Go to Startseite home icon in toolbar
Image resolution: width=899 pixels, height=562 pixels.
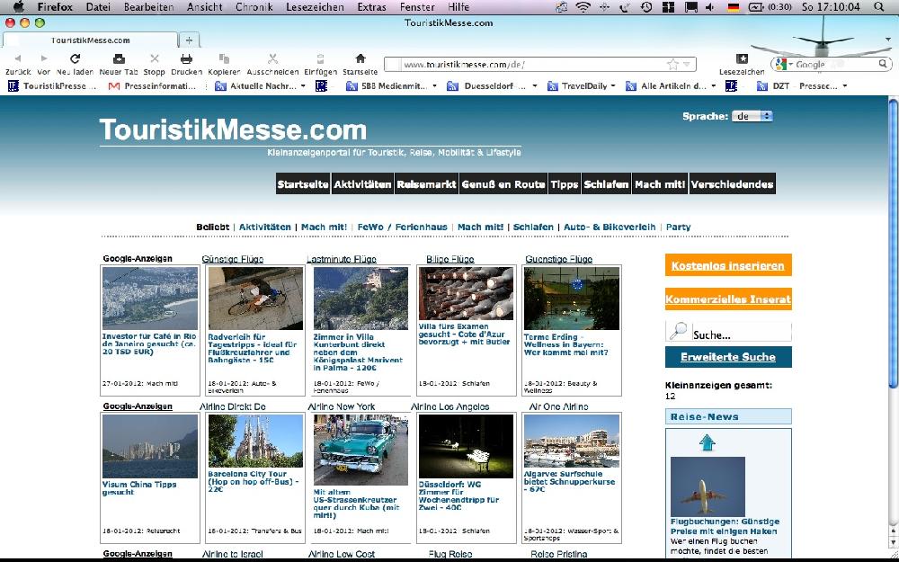point(360,58)
